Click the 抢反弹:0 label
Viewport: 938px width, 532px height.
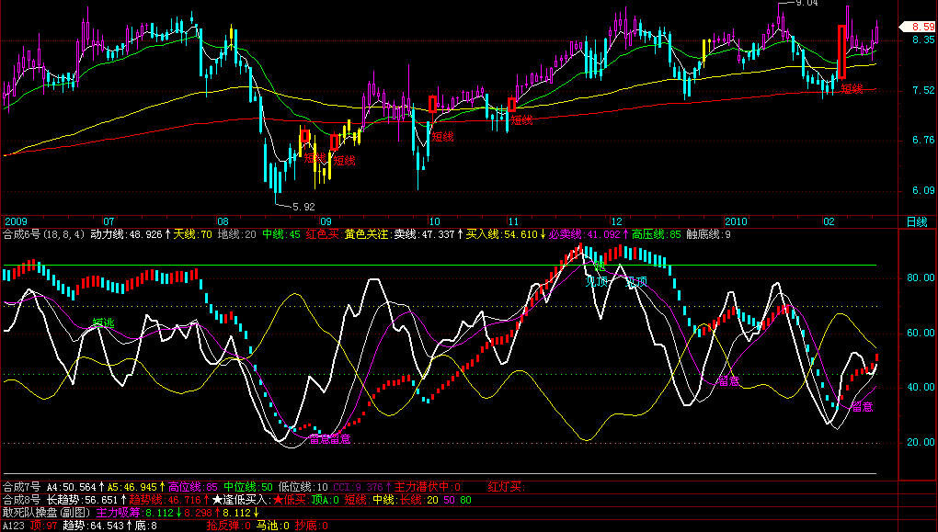point(228,526)
